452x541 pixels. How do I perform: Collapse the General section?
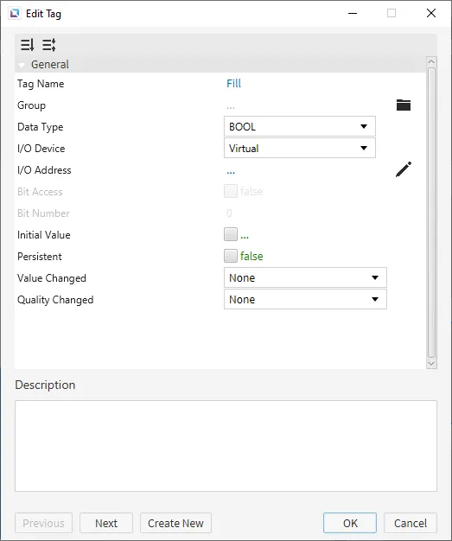pyautogui.click(x=22, y=65)
